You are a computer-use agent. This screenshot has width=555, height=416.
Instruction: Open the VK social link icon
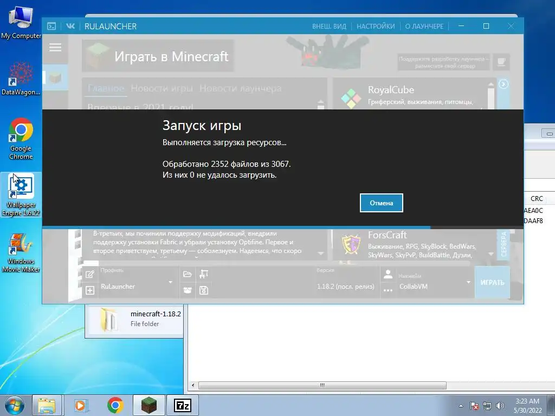click(x=70, y=26)
